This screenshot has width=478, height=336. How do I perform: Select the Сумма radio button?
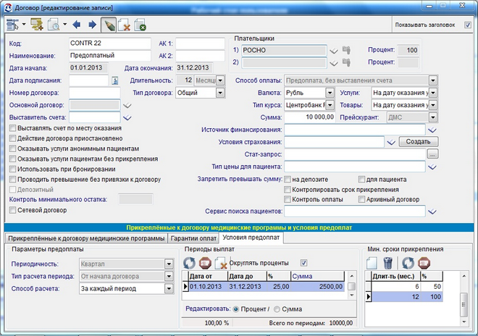click(x=277, y=309)
